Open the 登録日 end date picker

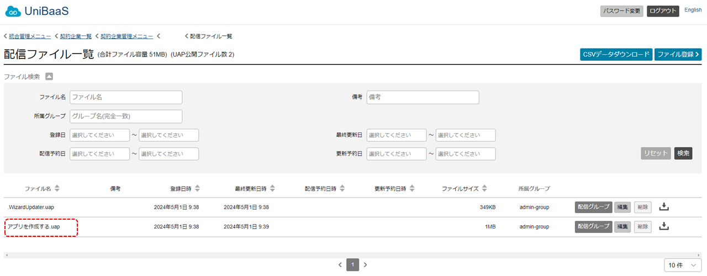pos(168,135)
